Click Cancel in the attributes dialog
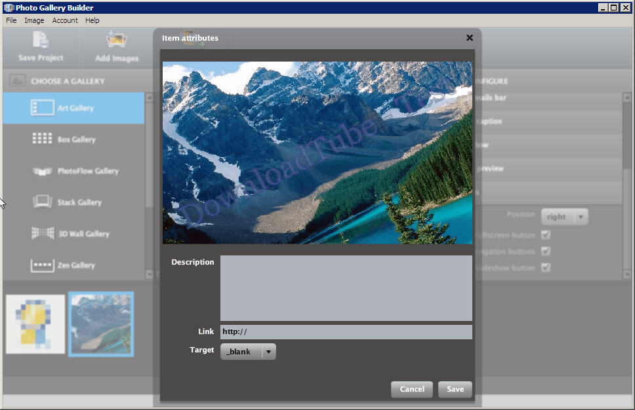Viewport: 635px width, 410px height. (411, 389)
